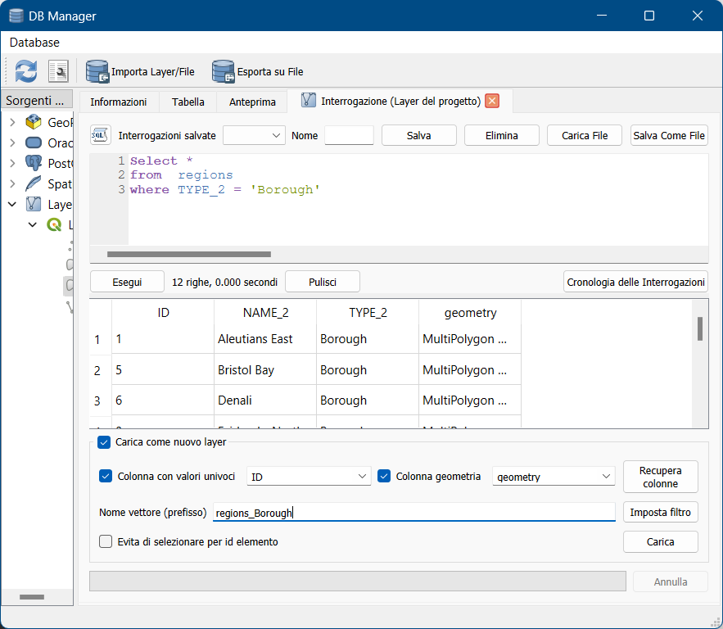Run the query with Esegui

click(127, 282)
